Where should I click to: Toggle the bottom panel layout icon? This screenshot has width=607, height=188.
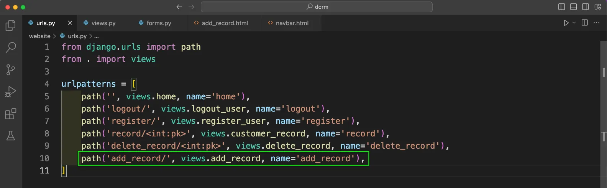(574, 7)
